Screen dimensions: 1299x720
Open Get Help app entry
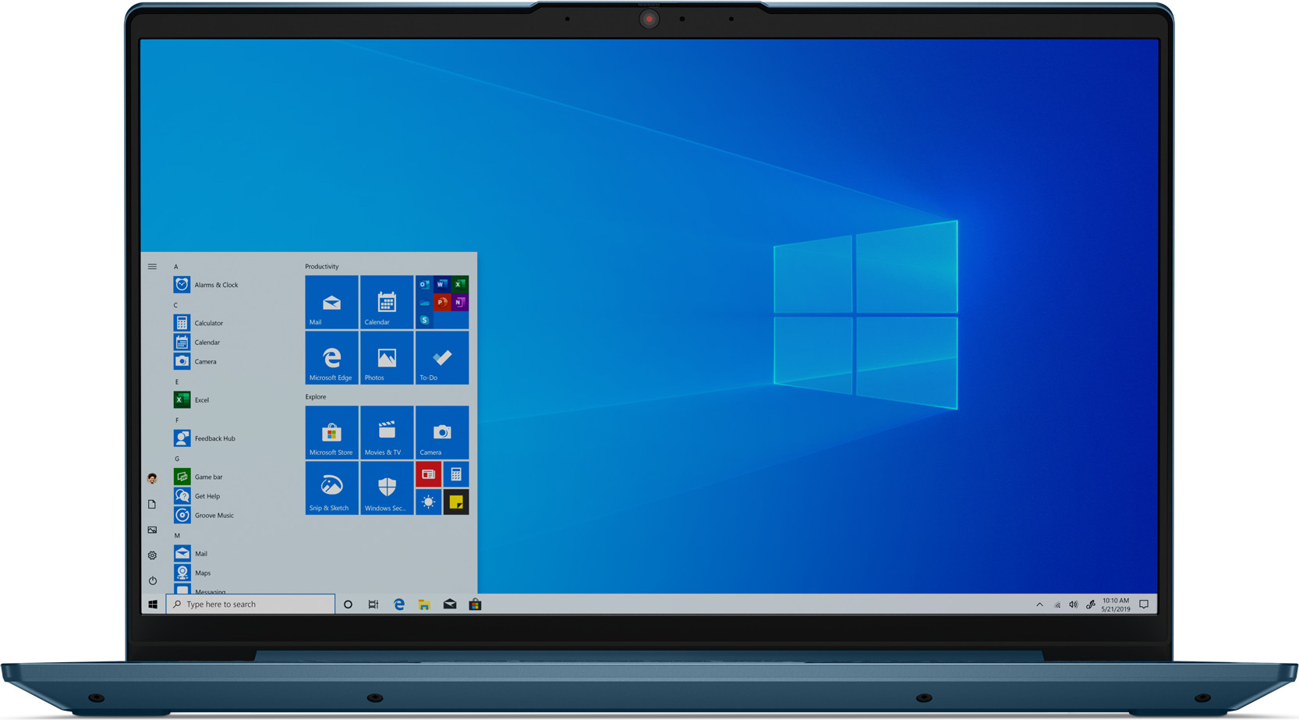[x=197, y=496]
